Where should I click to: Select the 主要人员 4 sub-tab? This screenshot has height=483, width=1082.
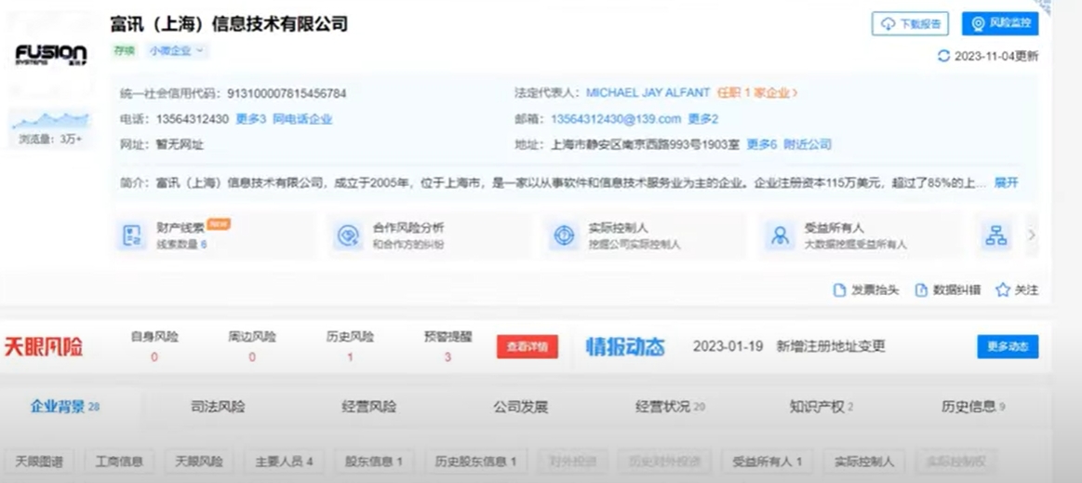(x=284, y=461)
